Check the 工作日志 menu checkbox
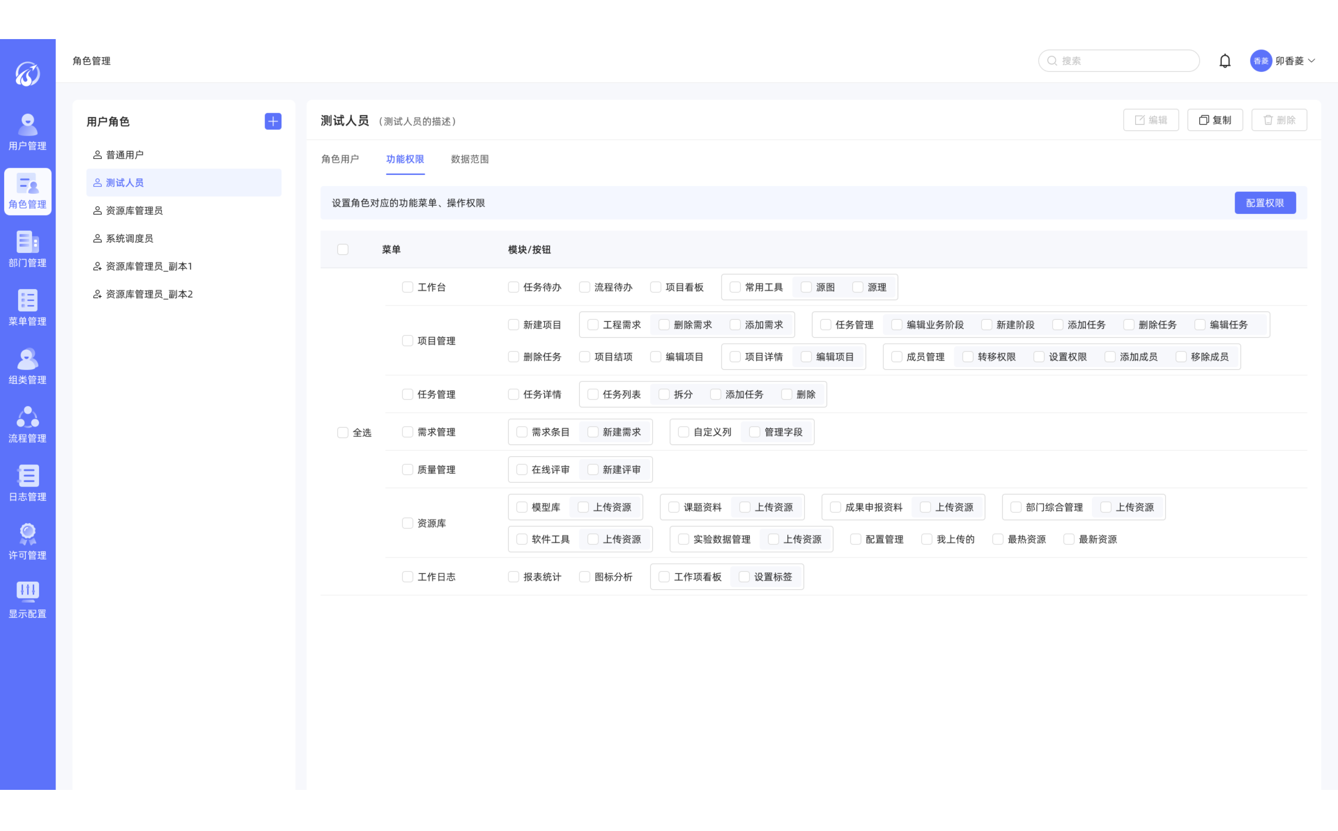Viewport: 1338px width, 831px height. pos(408,576)
